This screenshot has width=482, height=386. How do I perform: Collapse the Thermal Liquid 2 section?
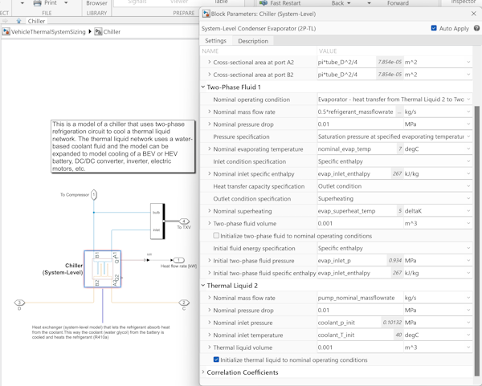(x=203, y=285)
